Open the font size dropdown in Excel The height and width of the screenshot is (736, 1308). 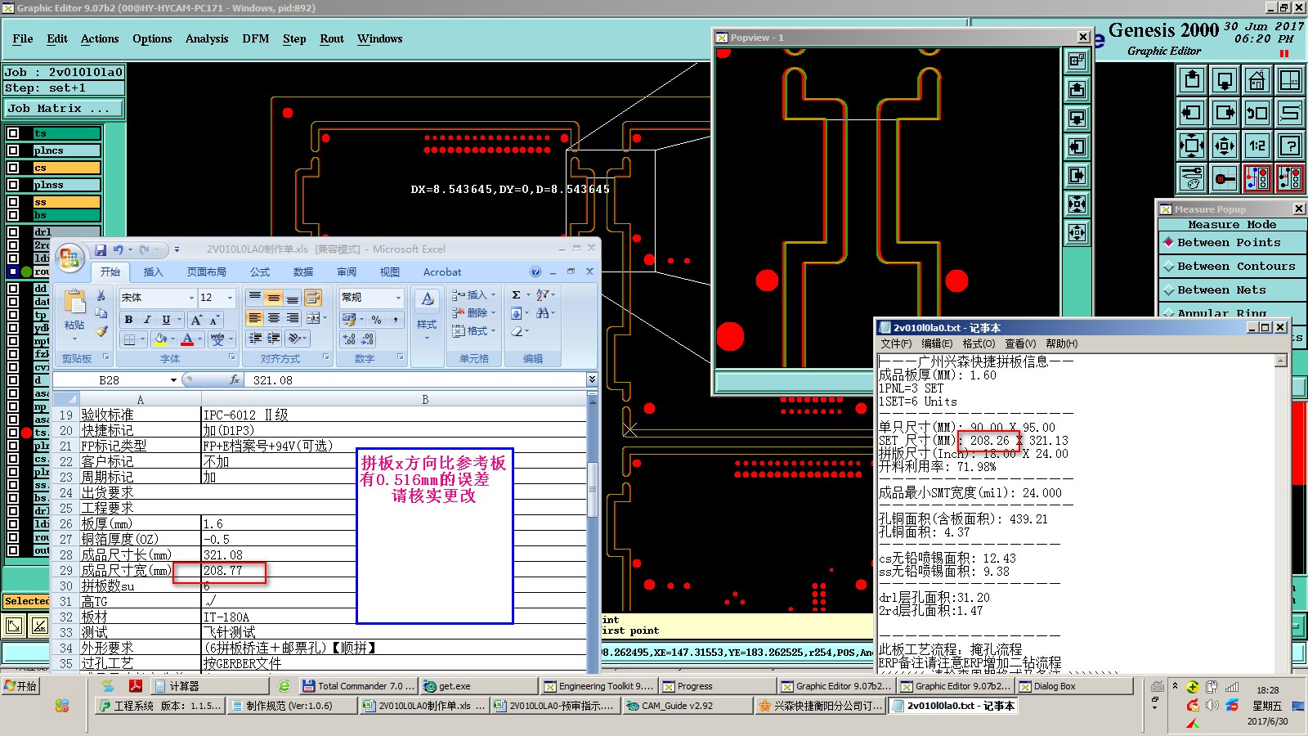click(x=230, y=298)
